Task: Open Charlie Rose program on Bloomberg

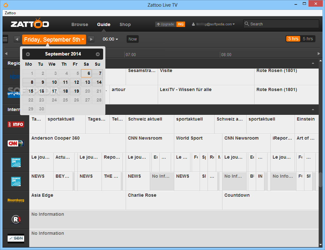Action: pos(174,200)
